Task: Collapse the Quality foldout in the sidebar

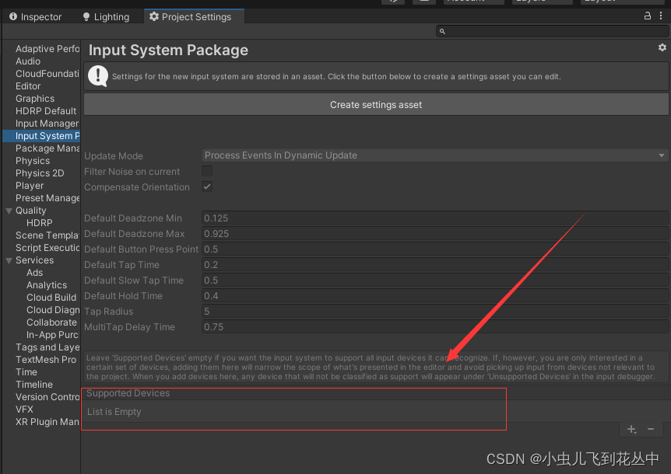Action: tap(8, 210)
